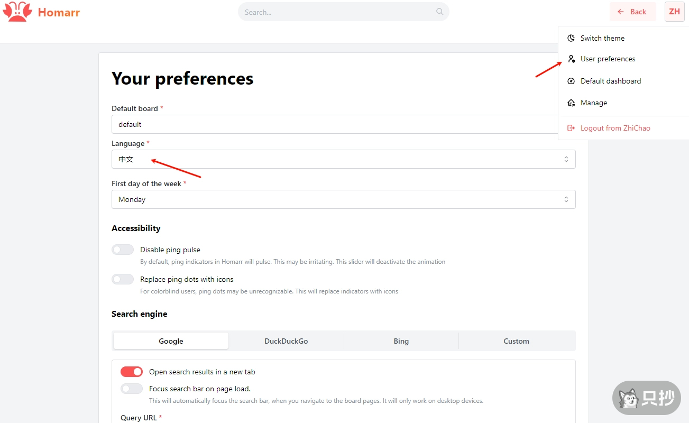Screen dimensions: 689x423
Task: Toggle Replace ping dots with icons
Action: (x=123, y=279)
